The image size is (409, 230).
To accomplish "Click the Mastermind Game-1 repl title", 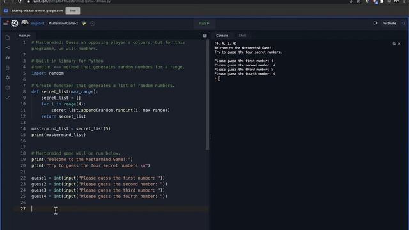I will pos(63,24).
